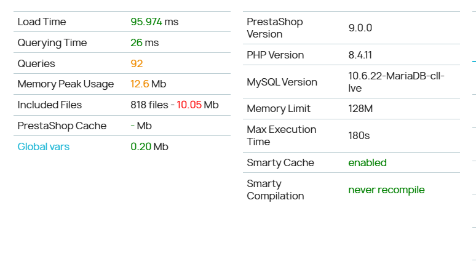Click the Smarty Cache enabled status

(x=367, y=163)
